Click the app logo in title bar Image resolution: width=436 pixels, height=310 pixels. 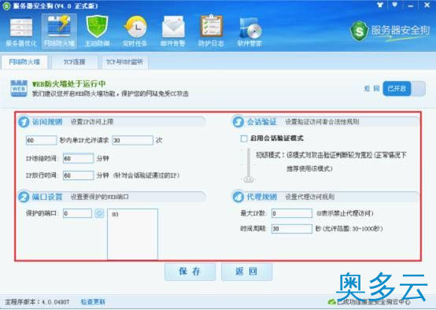point(6,6)
